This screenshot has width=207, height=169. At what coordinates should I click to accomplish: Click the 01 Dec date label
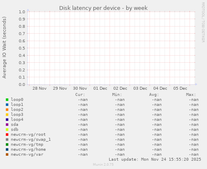[x=100, y=88]
